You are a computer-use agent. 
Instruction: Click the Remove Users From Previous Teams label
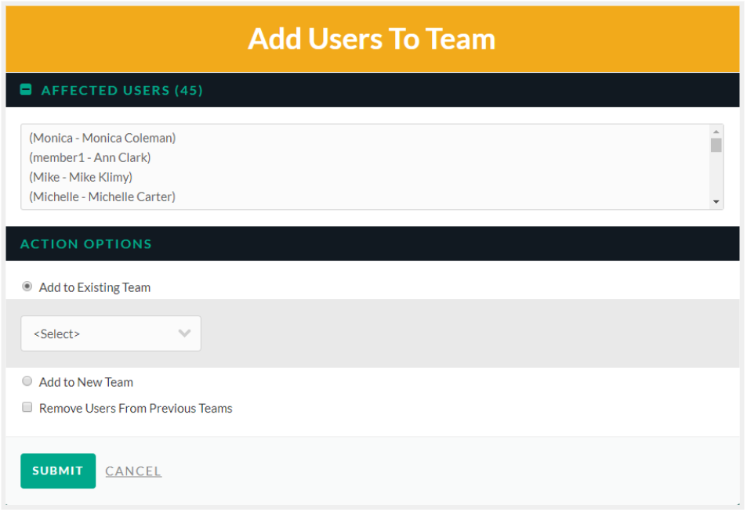[x=136, y=408]
